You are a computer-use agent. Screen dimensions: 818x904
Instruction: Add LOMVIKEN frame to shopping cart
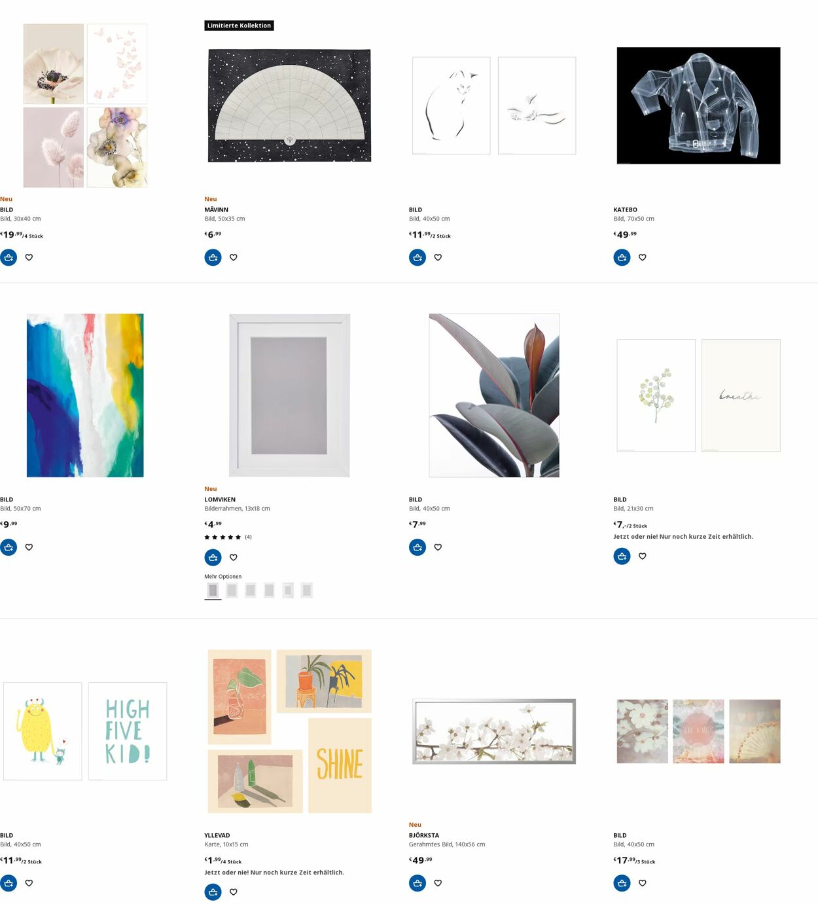click(213, 557)
